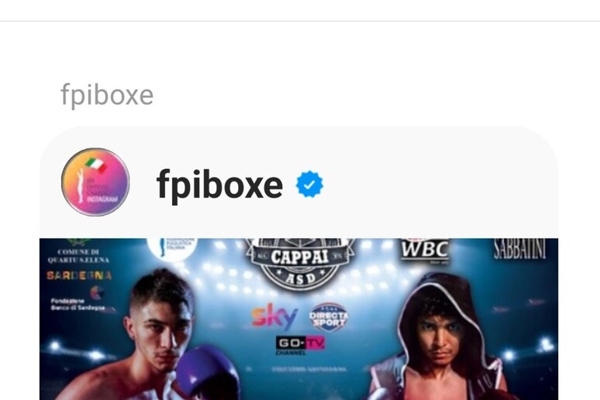Click the colorful Sardegna logo
600x400 pixels.
pyautogui.click(x=79, y=276)
